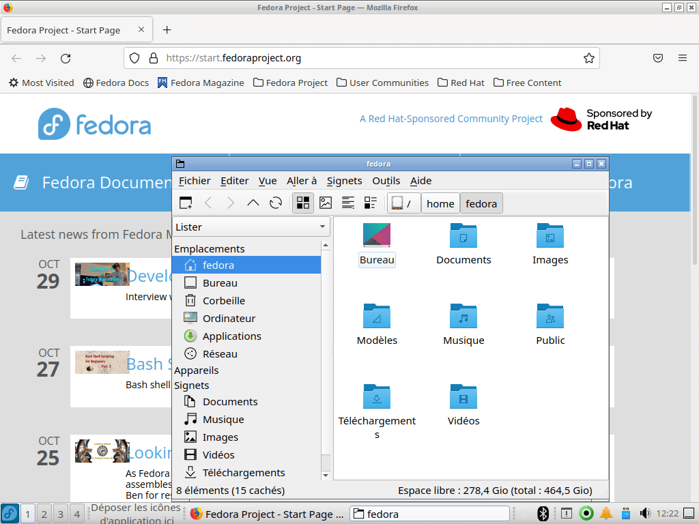This screenshot has height=524, width=699.
Task: Open the Fichier menu
Action: click(x=195, y=181)
